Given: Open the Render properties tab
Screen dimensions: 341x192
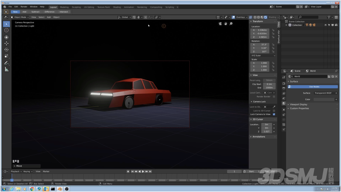Looking at the screenshot, I should tap(284, 84).
